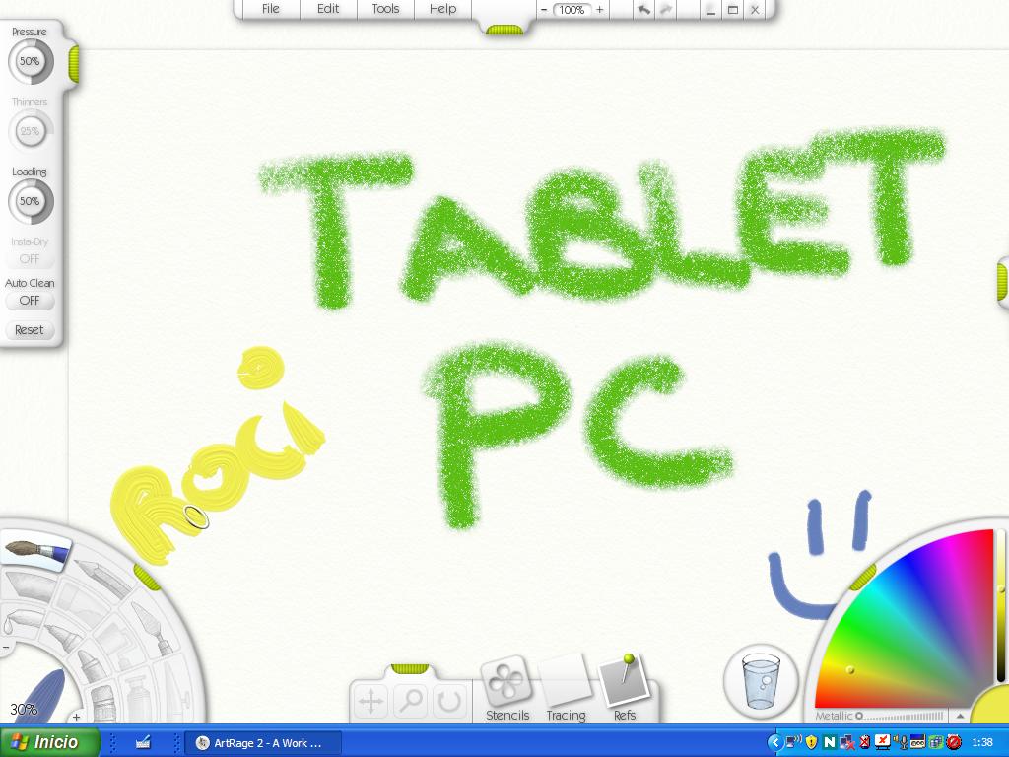
Task: Collapse the bottom toolbar using its green tab
Action: pos(410,669)
